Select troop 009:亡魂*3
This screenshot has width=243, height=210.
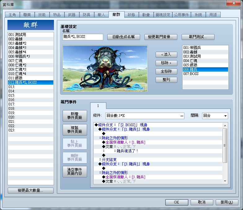coord(30,69)
